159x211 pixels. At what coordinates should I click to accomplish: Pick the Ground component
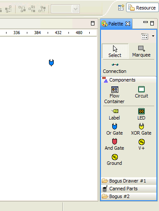point(114,160)
